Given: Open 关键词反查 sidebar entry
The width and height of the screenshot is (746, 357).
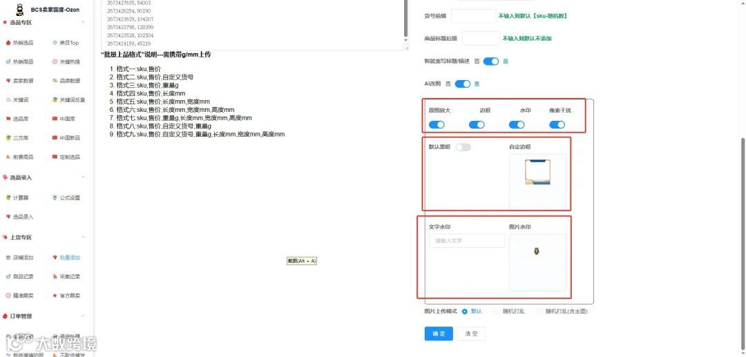Looking at the screenshot, I should [x=68, y=100].
